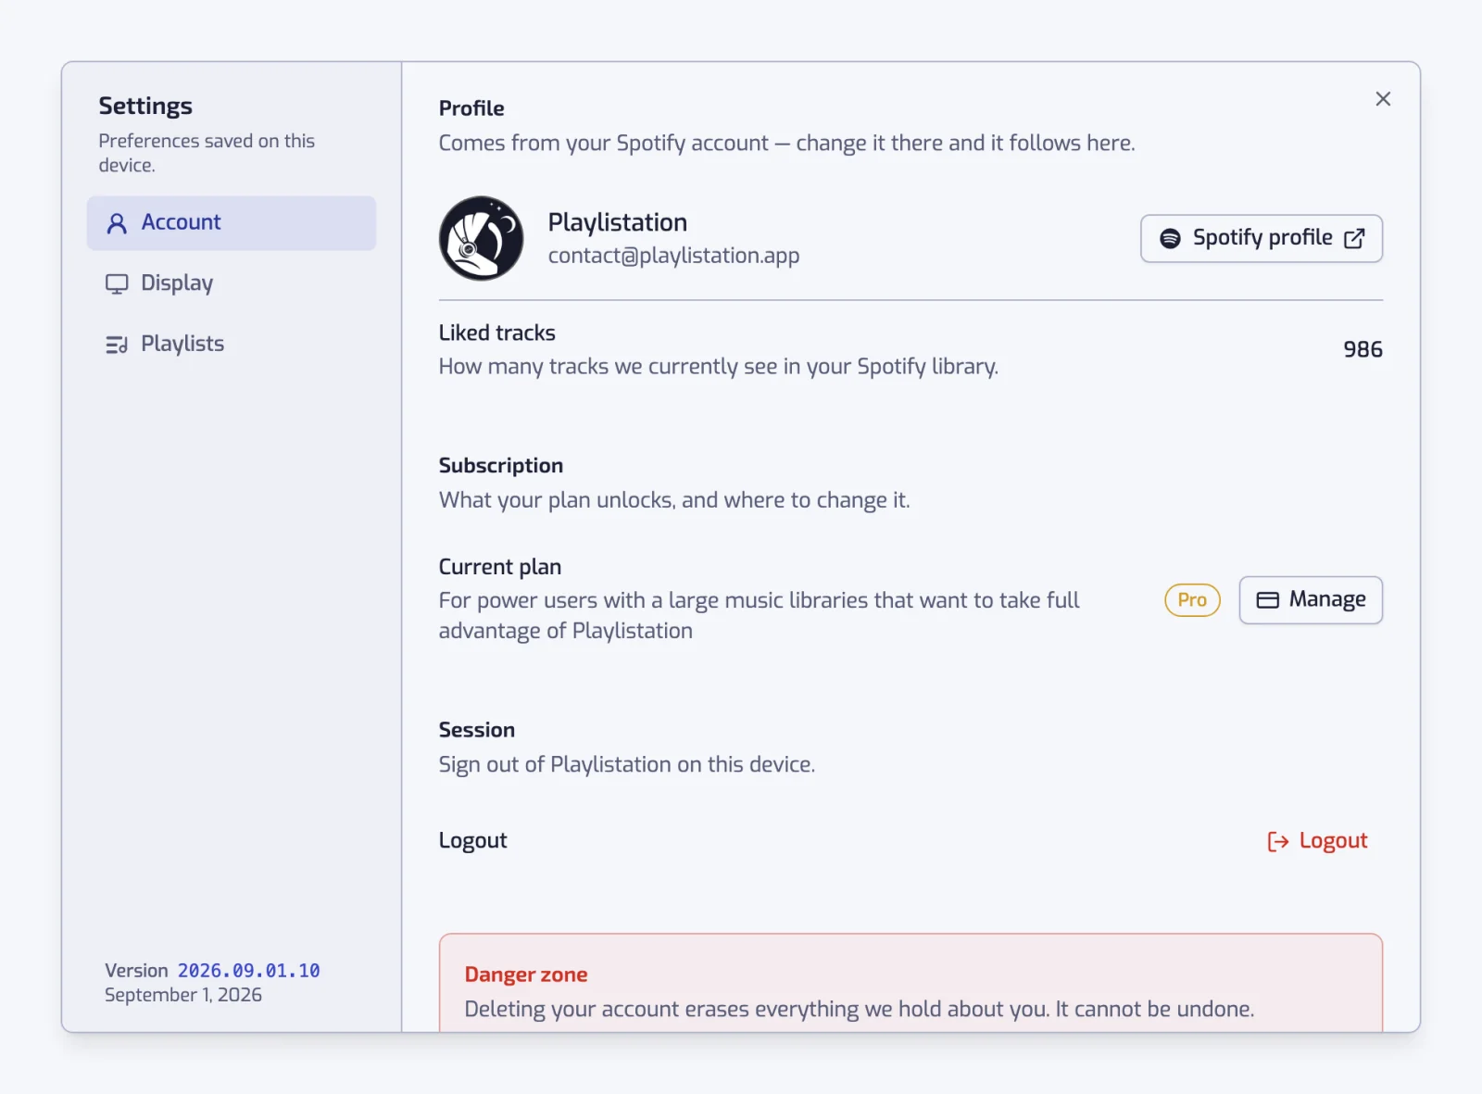Click the Playlistation profile avatar
The height and width of the screenshot is (1094, 1482).
coord(481,238)
